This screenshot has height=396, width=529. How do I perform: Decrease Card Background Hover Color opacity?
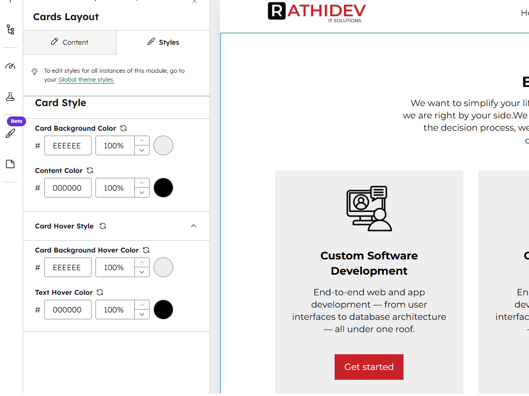(142, 272)
